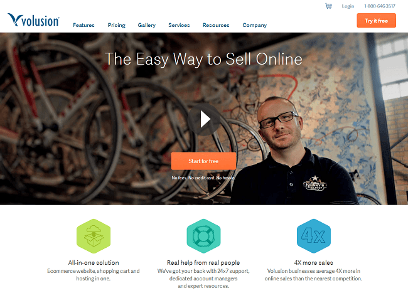Open the Pricing page
Viewport: 408px width, 303px height.
coord(117,25)
